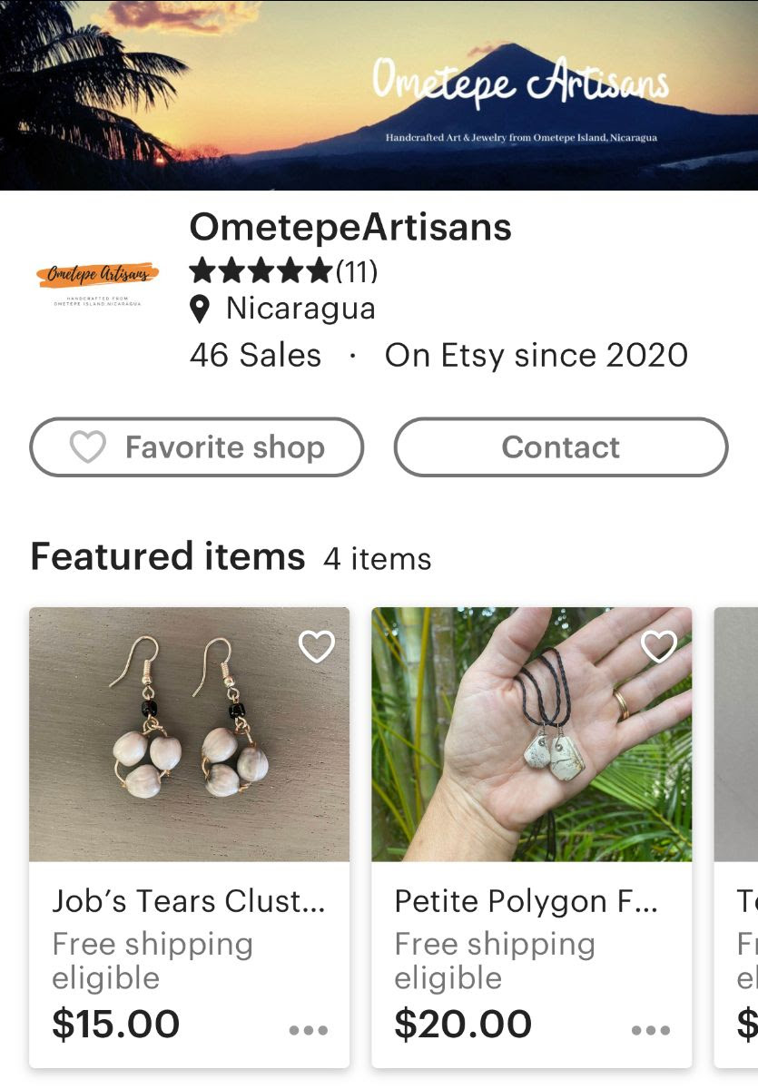View the 11 reviews count

pos(357,270)
